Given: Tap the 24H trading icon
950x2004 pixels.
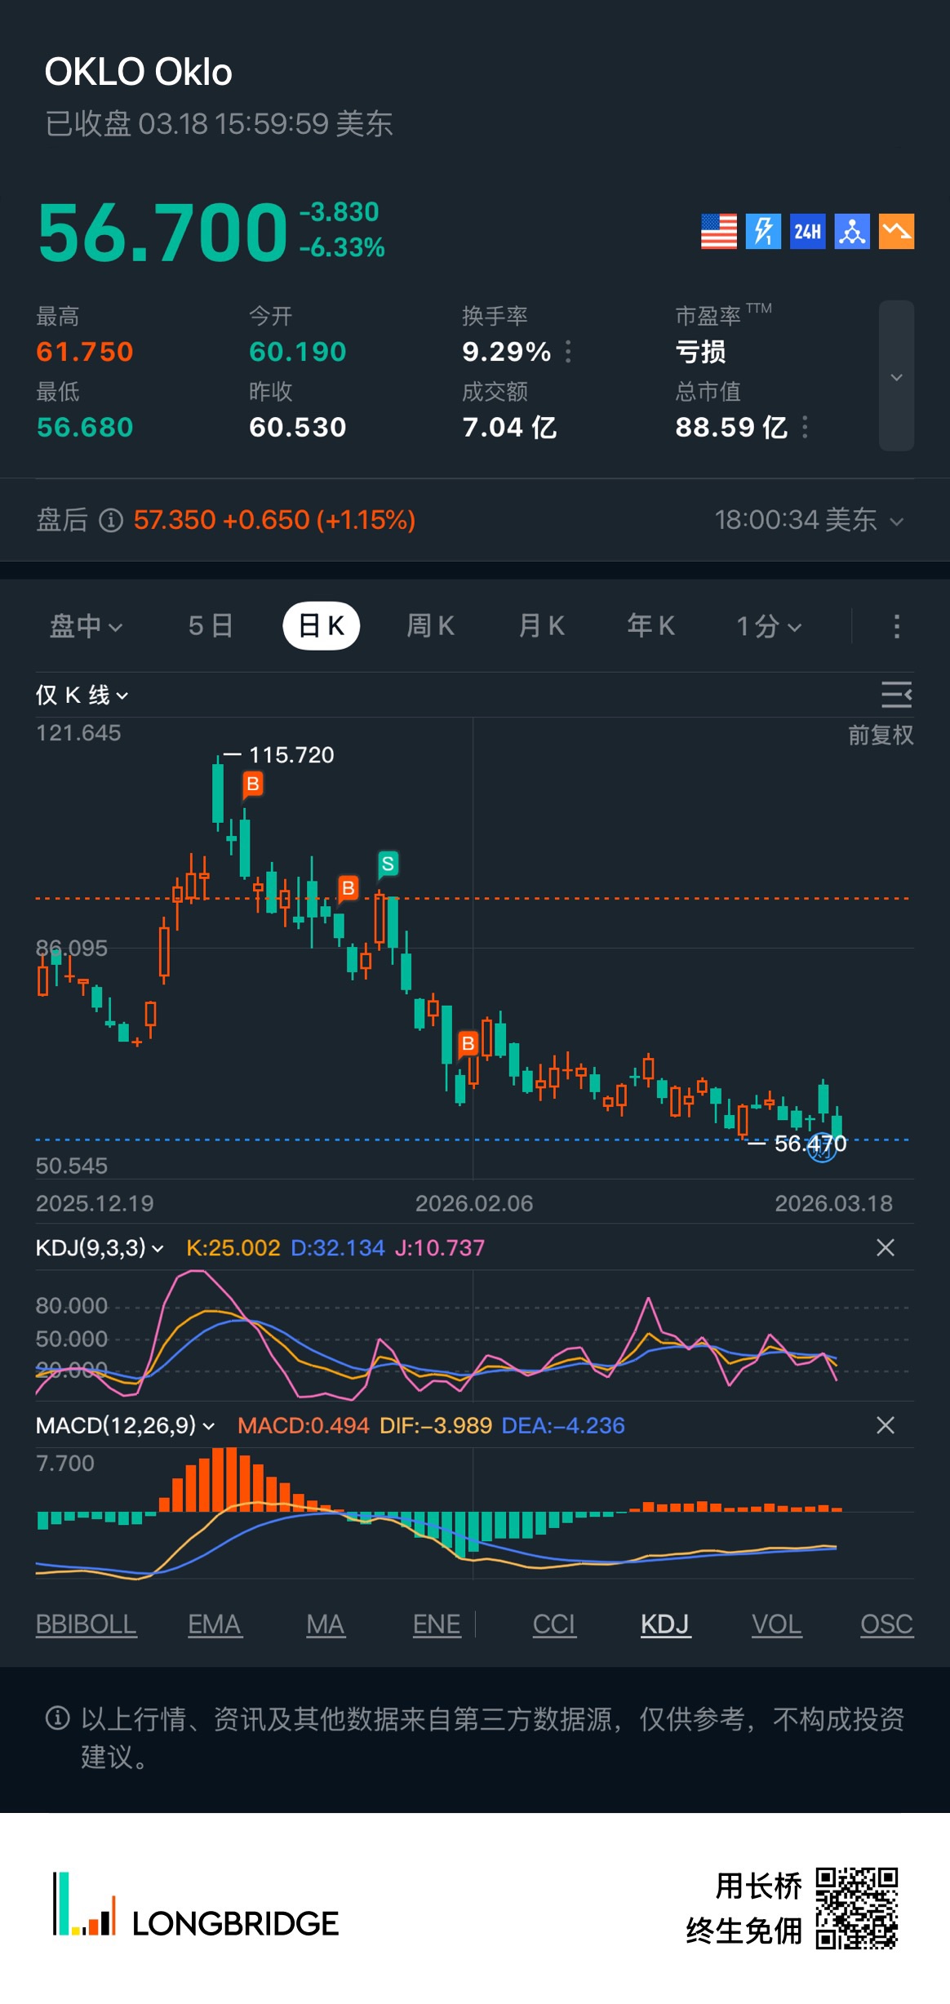Looking at the screenshot, I should point(807,232).
